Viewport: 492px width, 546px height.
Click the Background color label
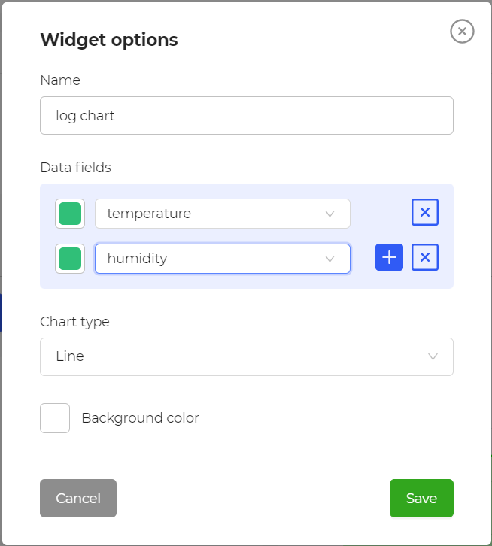[x=140, y=418]
